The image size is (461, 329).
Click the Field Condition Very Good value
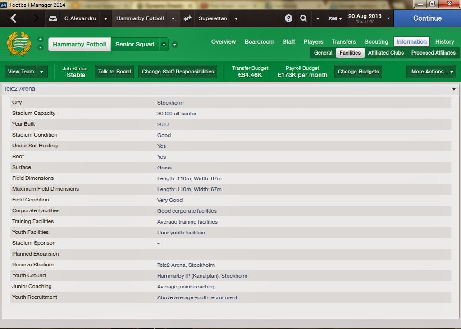click(x=169, y=200)
